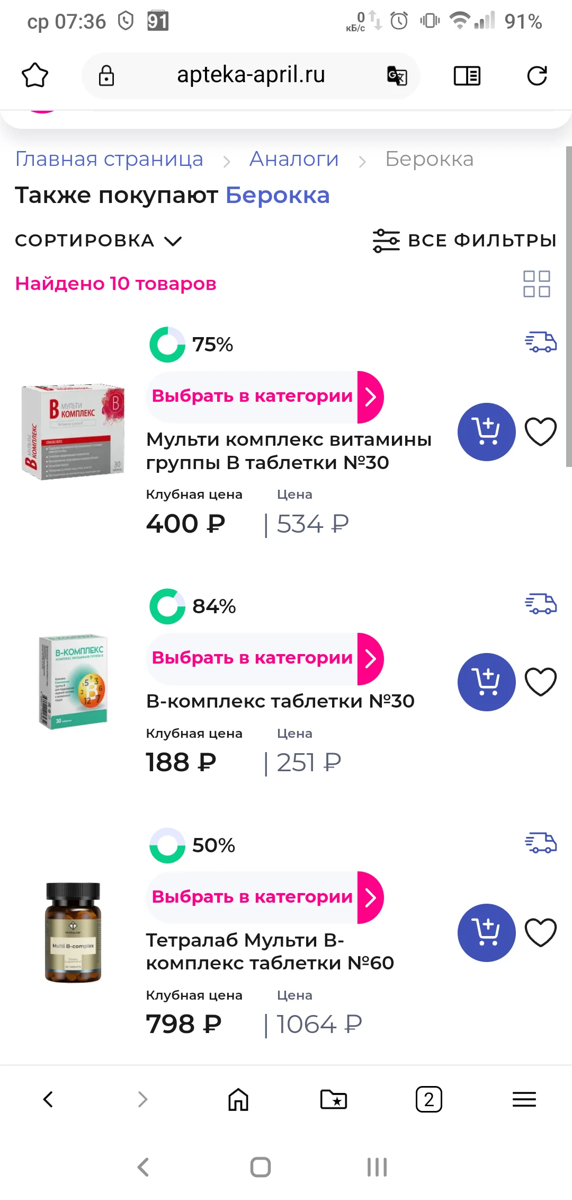The height and width of the screenshot is (1200, 572).
Task: Favorite Мульти комплекс витамины with heart
Action: pos(540,432)
